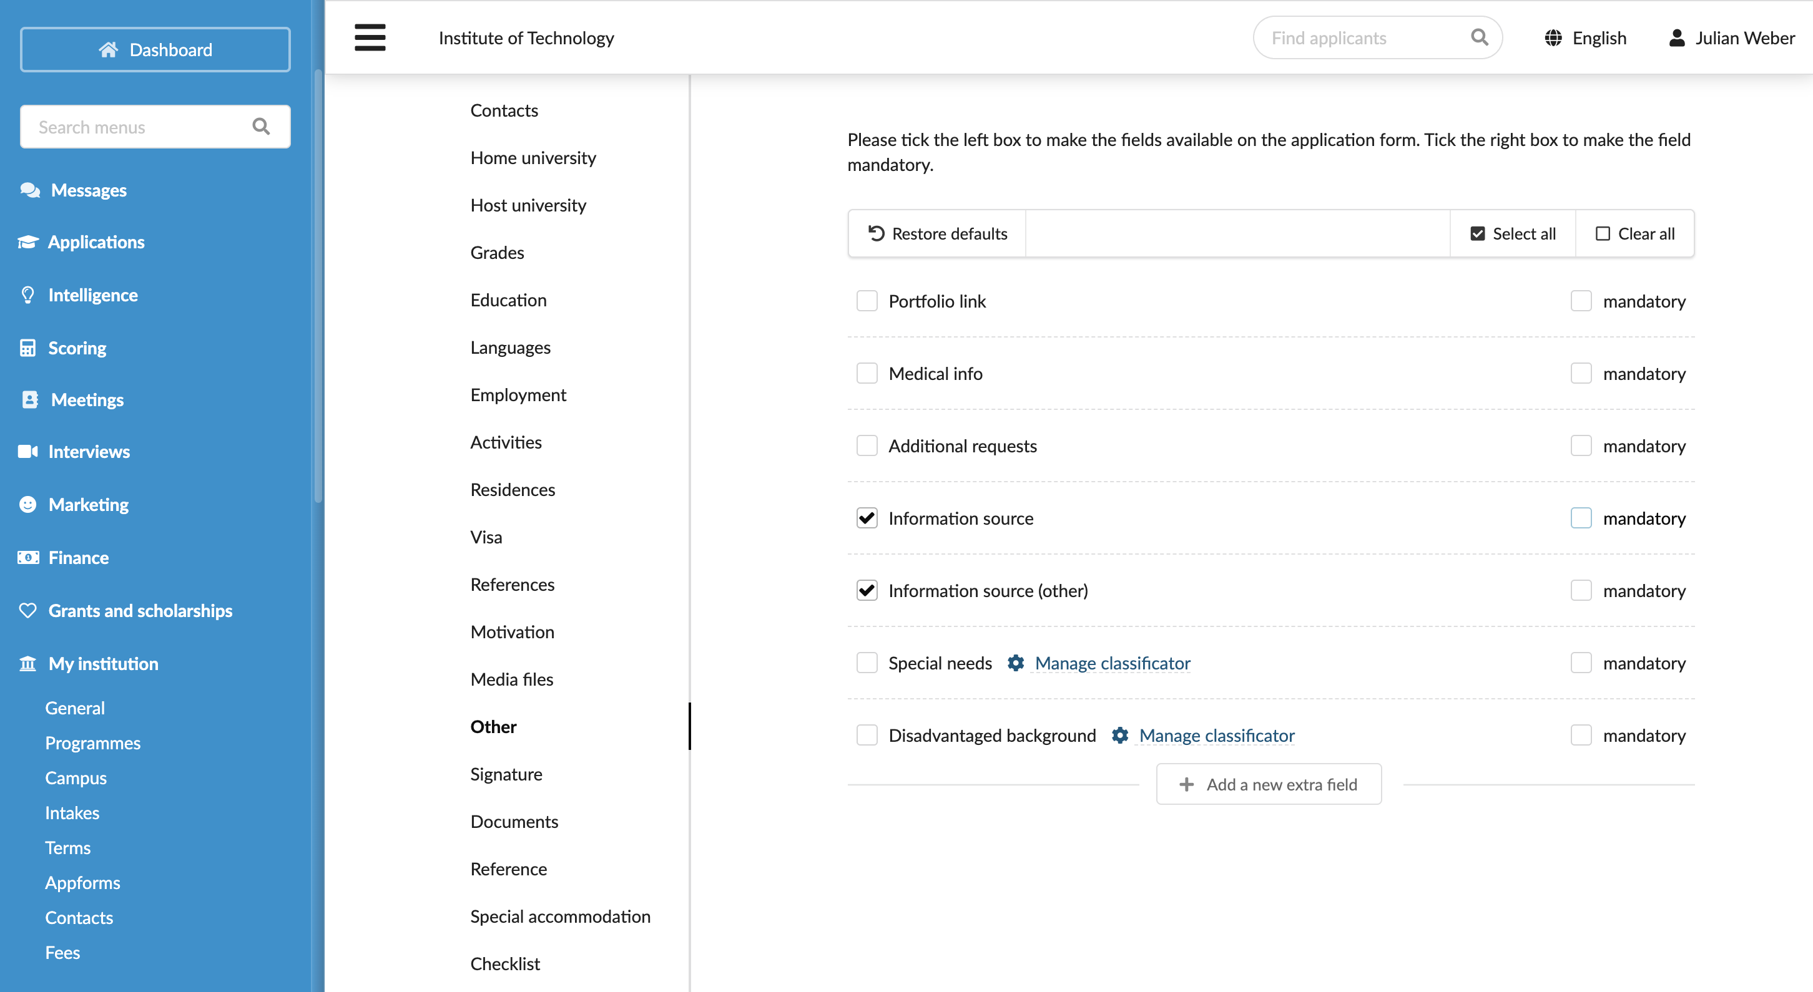
Task: Click the gear icon beside Special needs
Action: pos(1016,663)
